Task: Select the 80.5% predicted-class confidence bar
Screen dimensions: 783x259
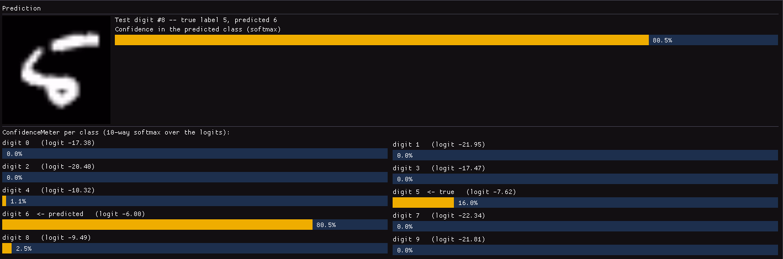Action: tap(446, 40)
